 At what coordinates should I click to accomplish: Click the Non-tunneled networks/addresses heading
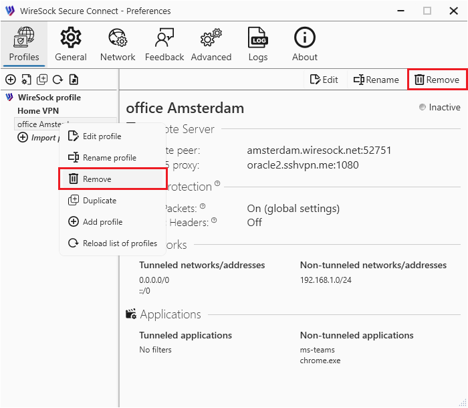point(373,266)
